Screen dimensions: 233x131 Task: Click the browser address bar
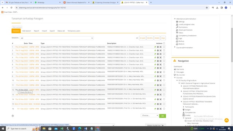click(111, 8)
